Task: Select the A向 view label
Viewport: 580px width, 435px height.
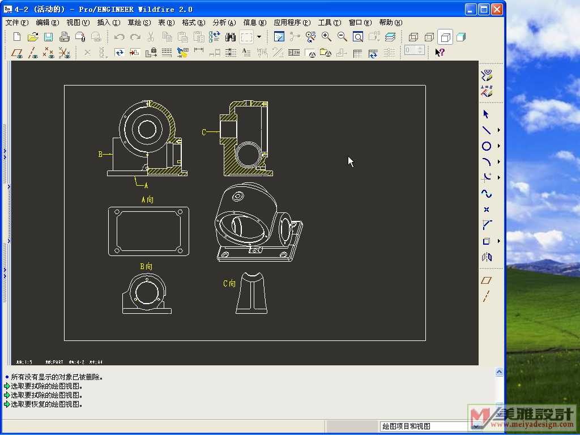Action: 147,200
